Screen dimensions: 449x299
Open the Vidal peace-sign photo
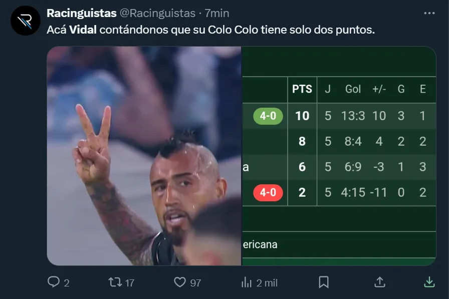(x=144, y=156)
